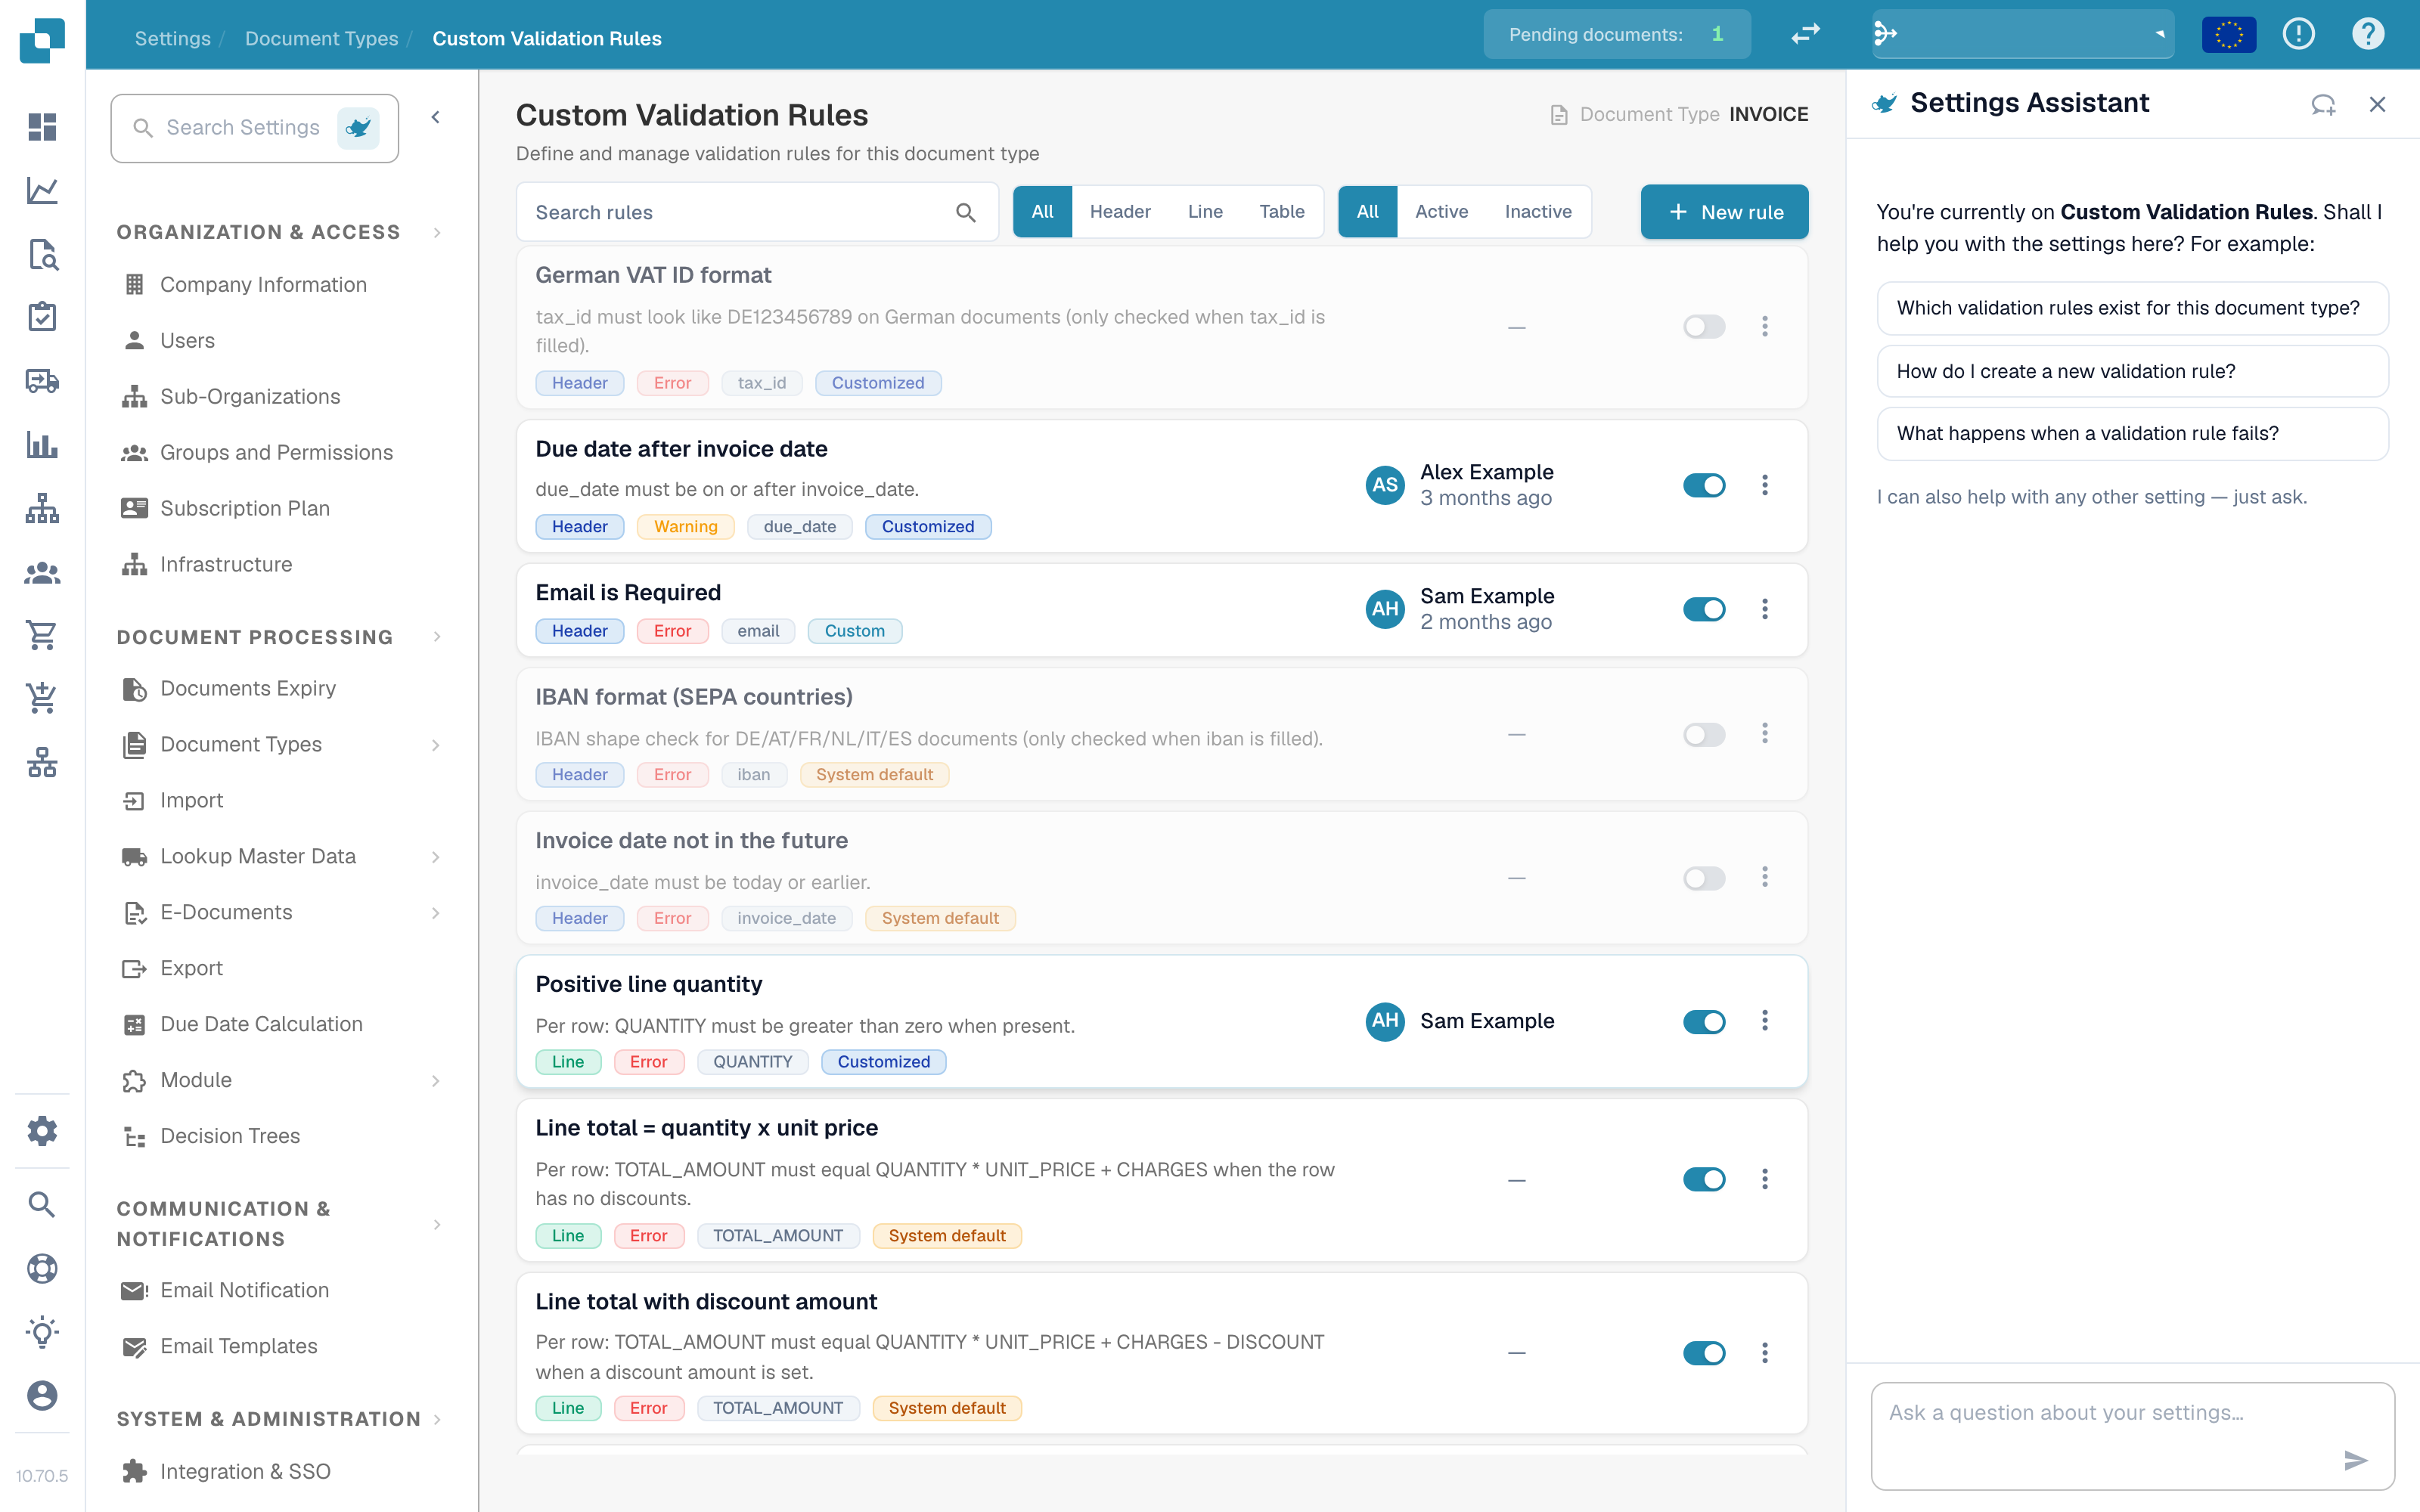Open the bar chart reports icon
Image resolution: width=2420 pixels, height=1512 pixels.
pyautogui.click(x=42, y=444)
